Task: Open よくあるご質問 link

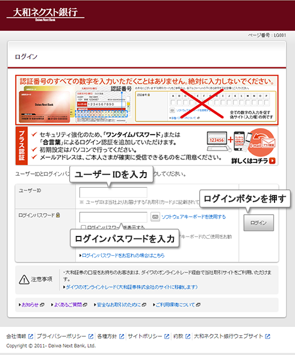Action: 68,305
